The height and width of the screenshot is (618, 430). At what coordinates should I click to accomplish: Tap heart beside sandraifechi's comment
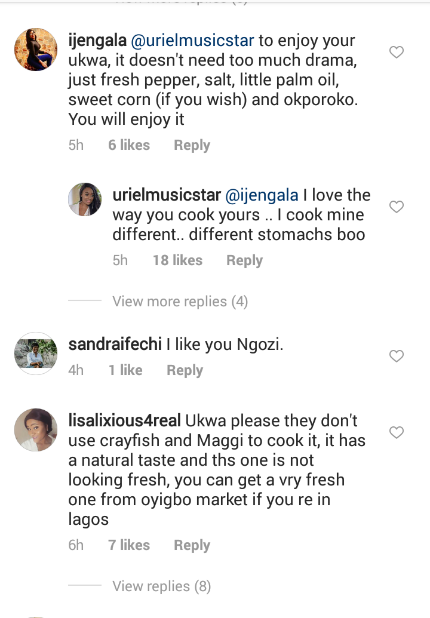[x=397, y=356]
